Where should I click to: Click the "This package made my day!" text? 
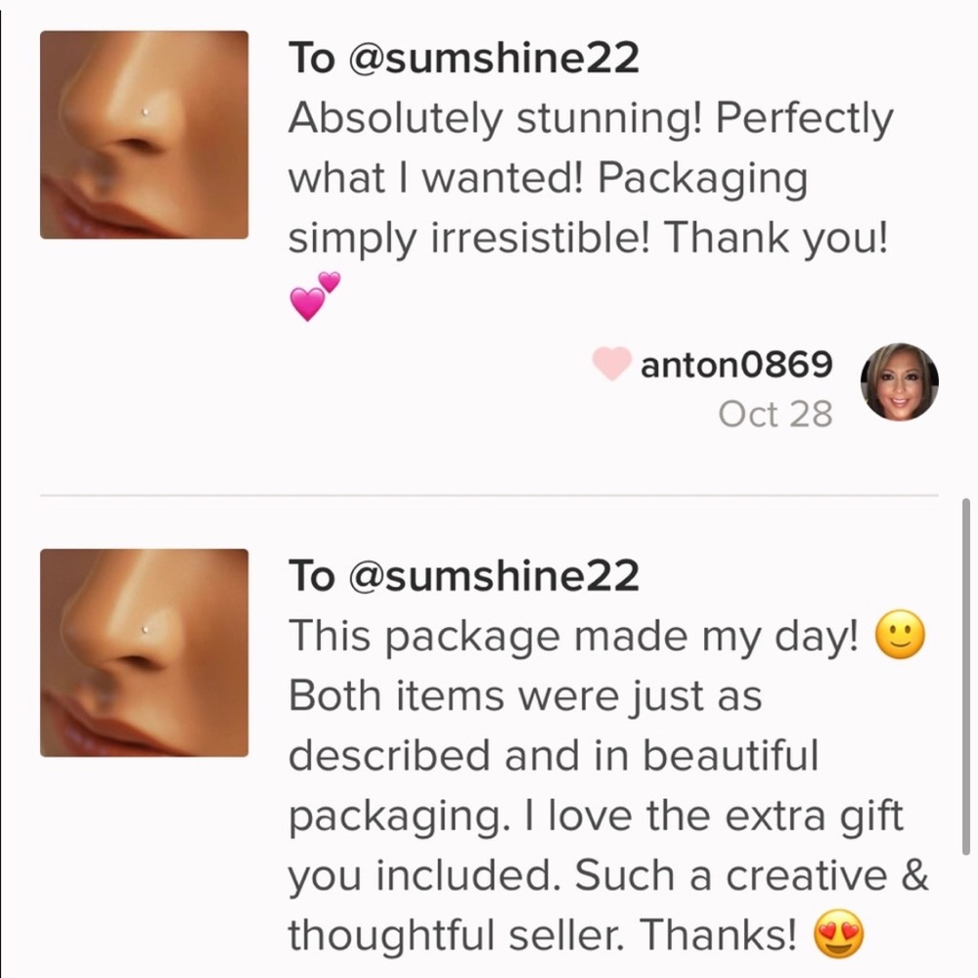(x=573, y=638)
